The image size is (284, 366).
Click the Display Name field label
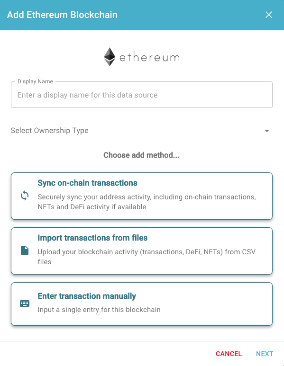(x=35, y=81)
